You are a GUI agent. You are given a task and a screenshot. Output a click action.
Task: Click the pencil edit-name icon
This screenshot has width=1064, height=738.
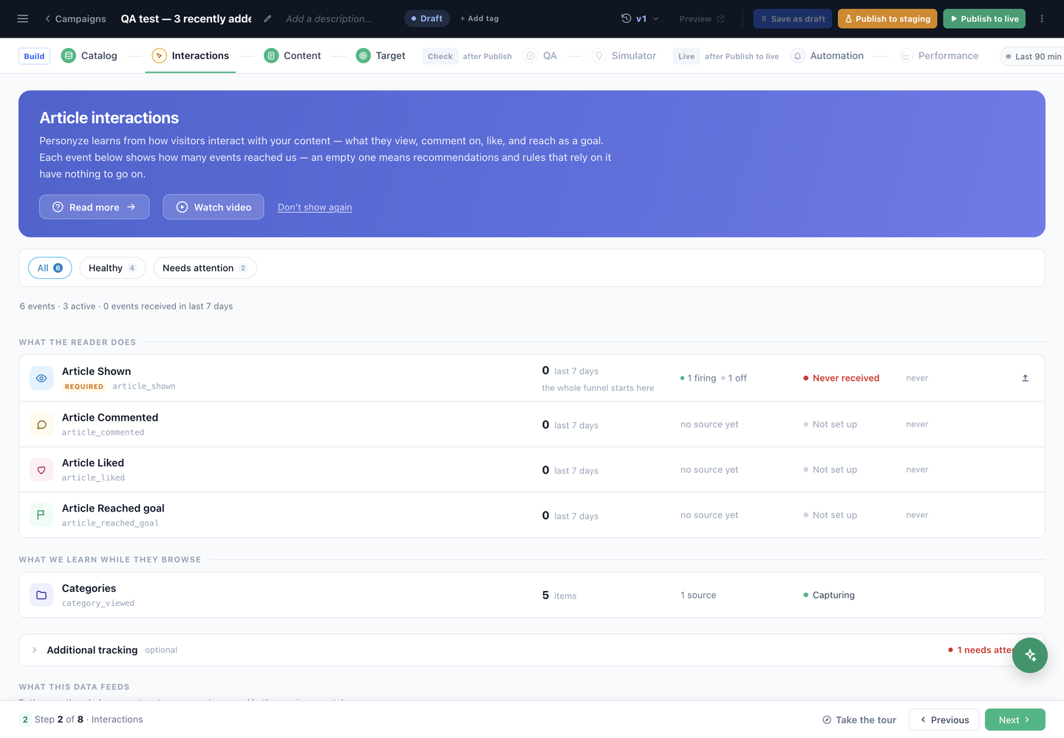coord(267,18)
